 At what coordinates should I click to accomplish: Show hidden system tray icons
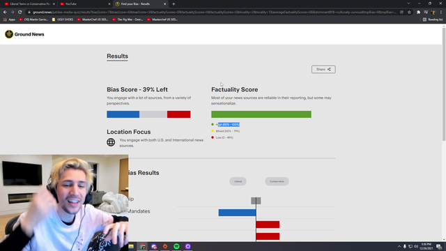coord(399,246)
